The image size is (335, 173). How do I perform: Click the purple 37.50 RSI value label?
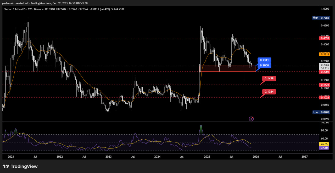tap(325, 148)
